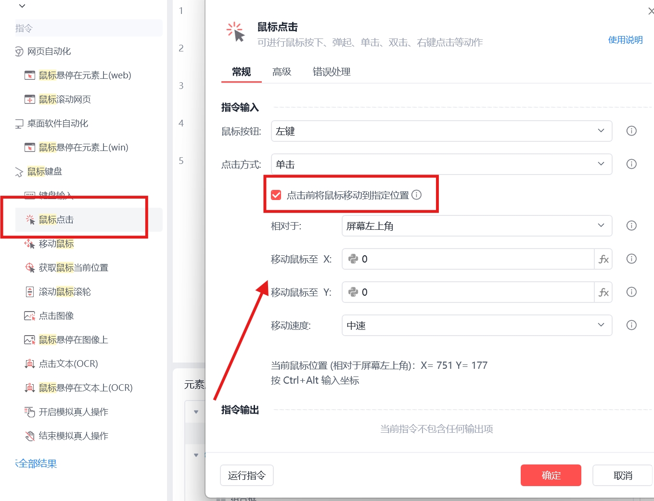Select 移动鼠标 command in sidebar
The image size is (654, 501).
[56, 244]
